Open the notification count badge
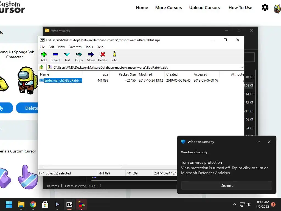281x211 pixels. pyautogui.click(x=273, y=204)
